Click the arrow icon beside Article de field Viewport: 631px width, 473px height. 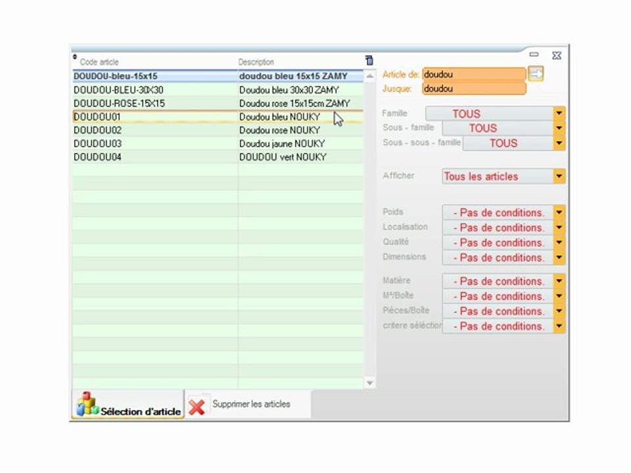click(x=536, y=74)
